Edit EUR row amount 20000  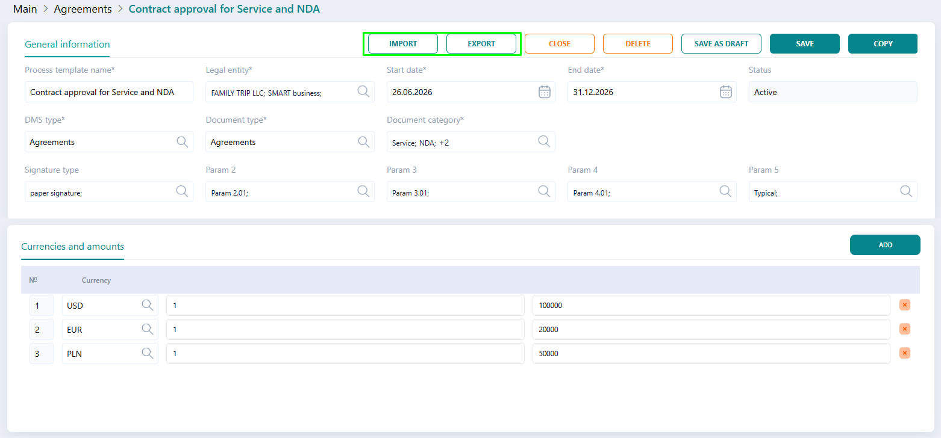coord(711,329)
